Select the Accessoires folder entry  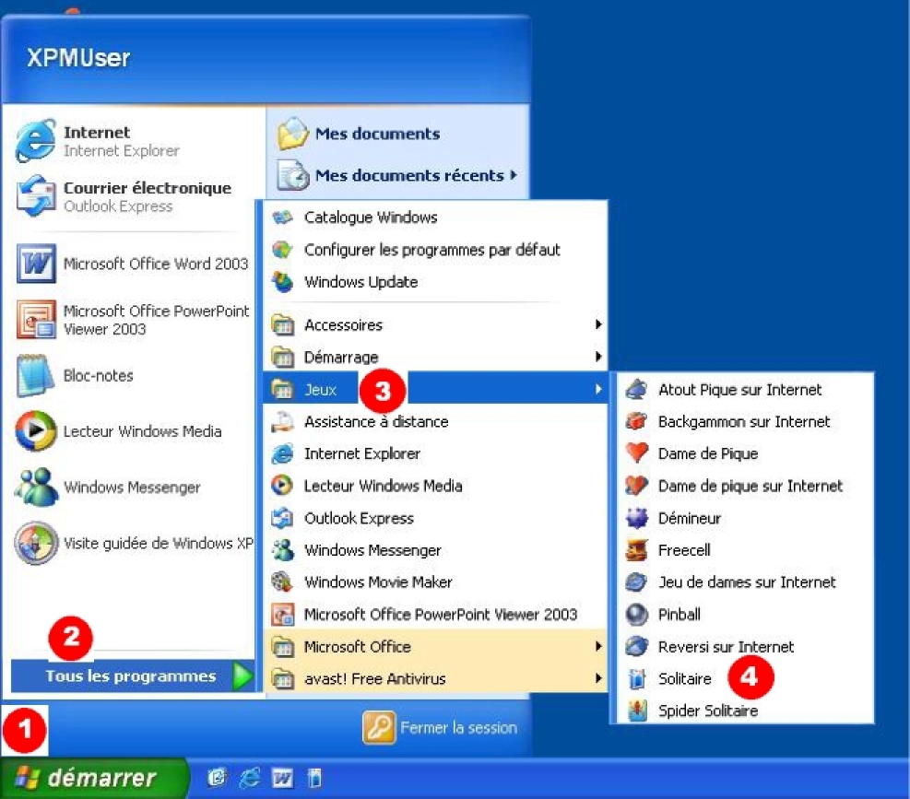tap(435, 325)
